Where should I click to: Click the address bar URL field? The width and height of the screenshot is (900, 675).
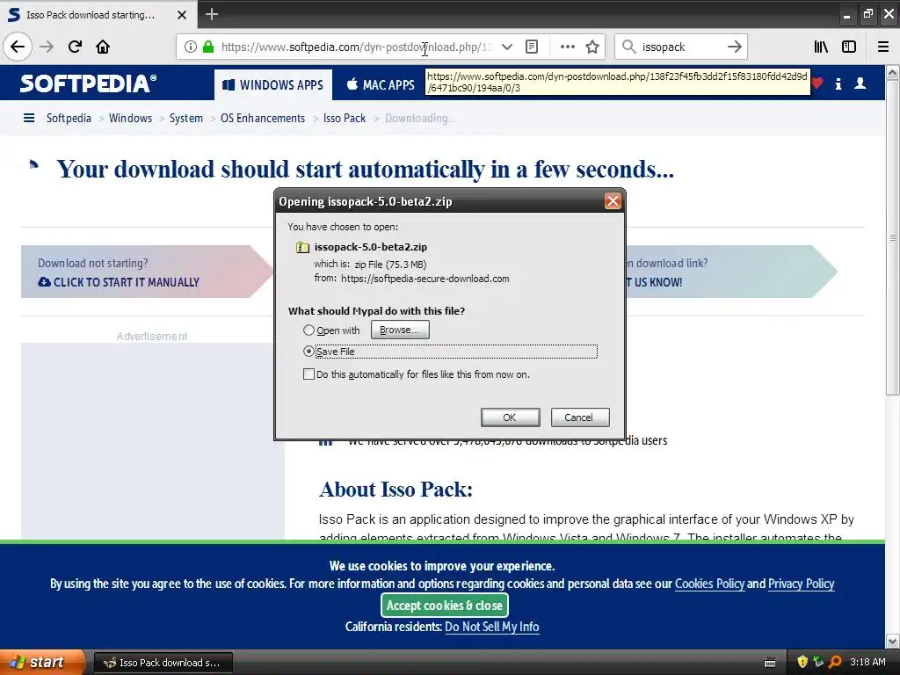pyautogui.click(x=357, y=47)
